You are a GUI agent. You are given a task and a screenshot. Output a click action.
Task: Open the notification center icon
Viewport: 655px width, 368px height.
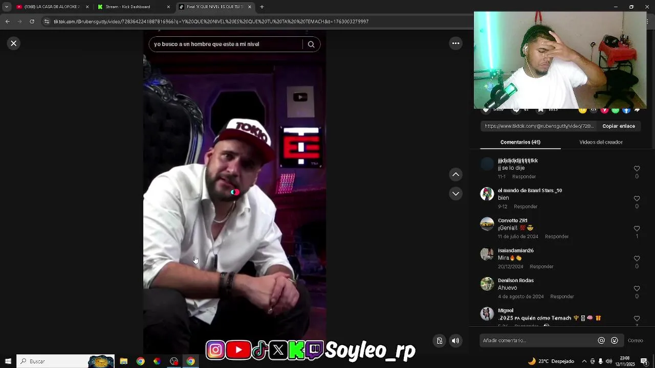[644, 361]
